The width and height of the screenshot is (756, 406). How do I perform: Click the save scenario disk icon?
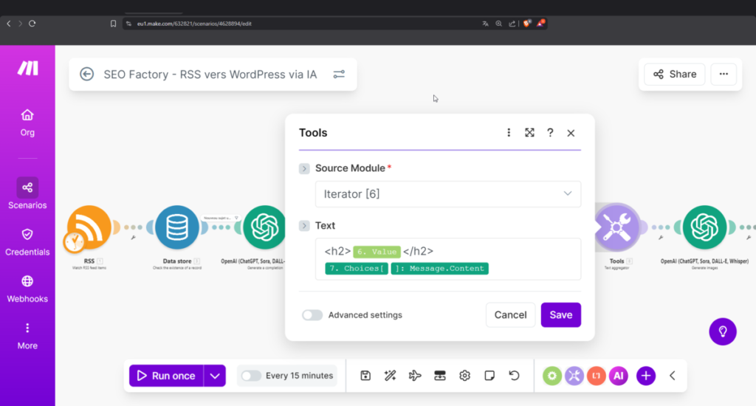point(365,376)
